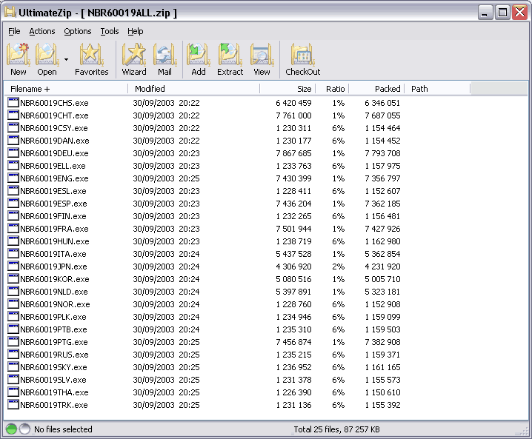Screen dimensions: 532x439
Task: Select file icon of NBR60019DEU.exe
Action: click(13, 153)
